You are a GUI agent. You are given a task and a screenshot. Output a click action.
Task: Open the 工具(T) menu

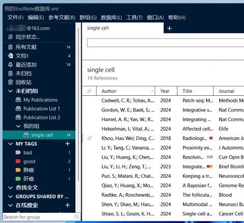coord(135,17)
